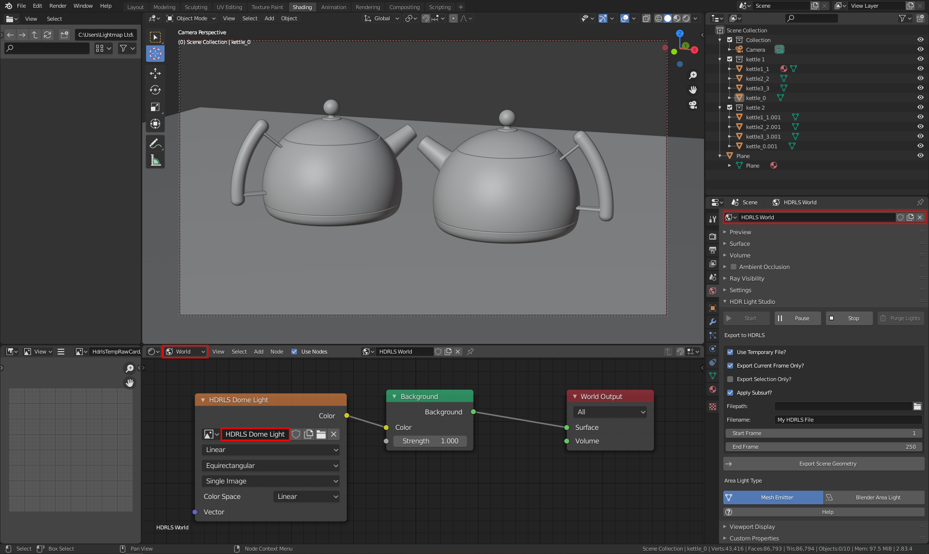This screenshot has height=554, width=929.
Task: Enable Apply Subsurf checkbox
Action: click(731, 392)
